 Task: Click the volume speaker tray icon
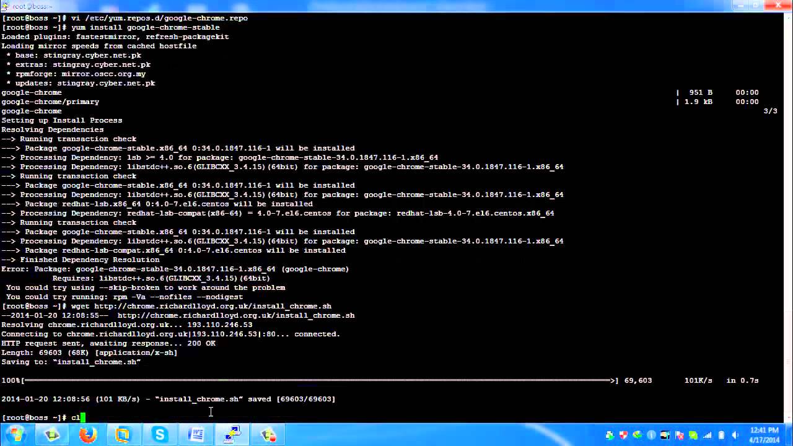click(x=735, y=435)
